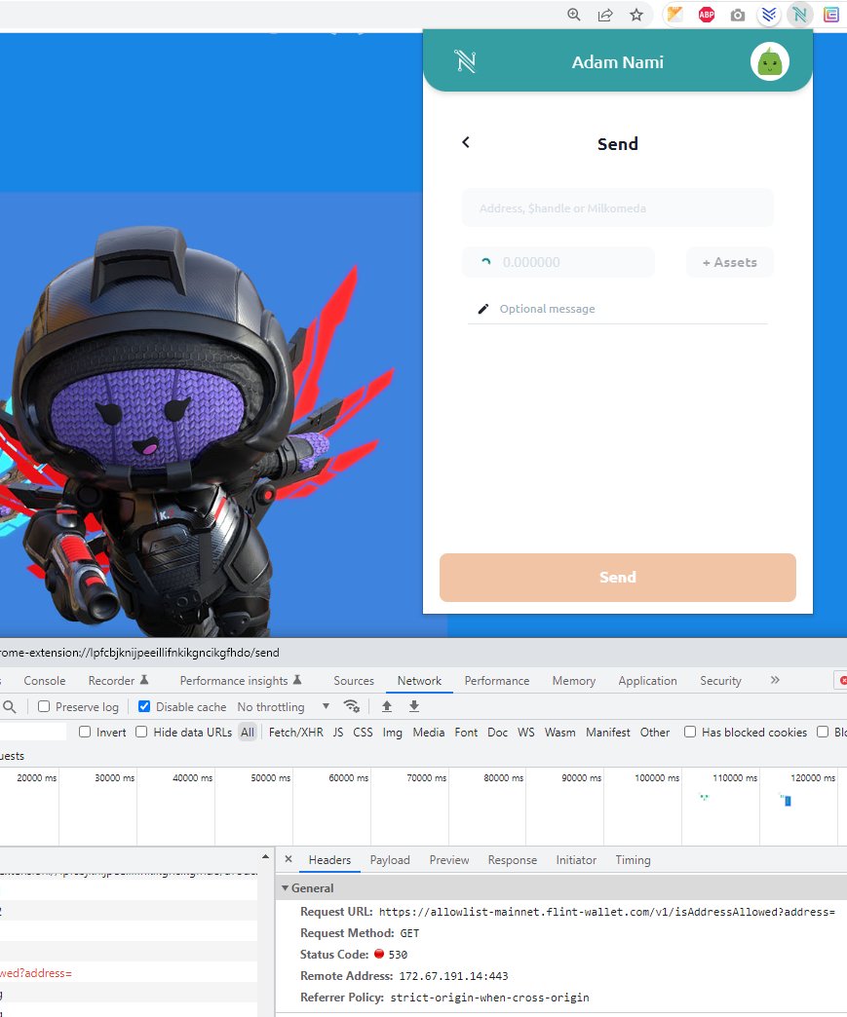This screenshot has height=1017, width=847.
Task: Bookmark this page with the star icon
Action: pyautogui.click(x=636, y=15)
